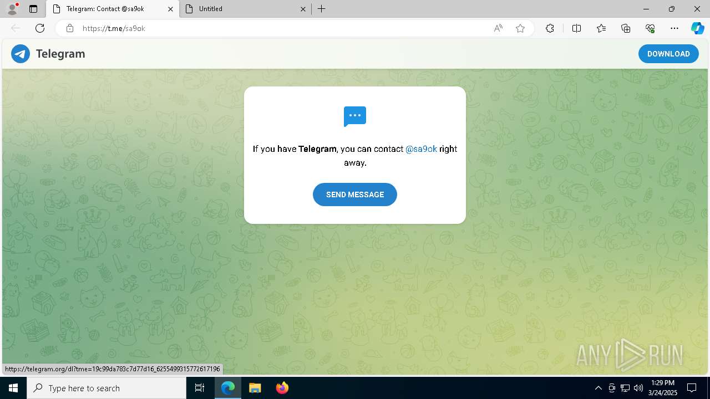Restore down the browser window

[672, 9]
